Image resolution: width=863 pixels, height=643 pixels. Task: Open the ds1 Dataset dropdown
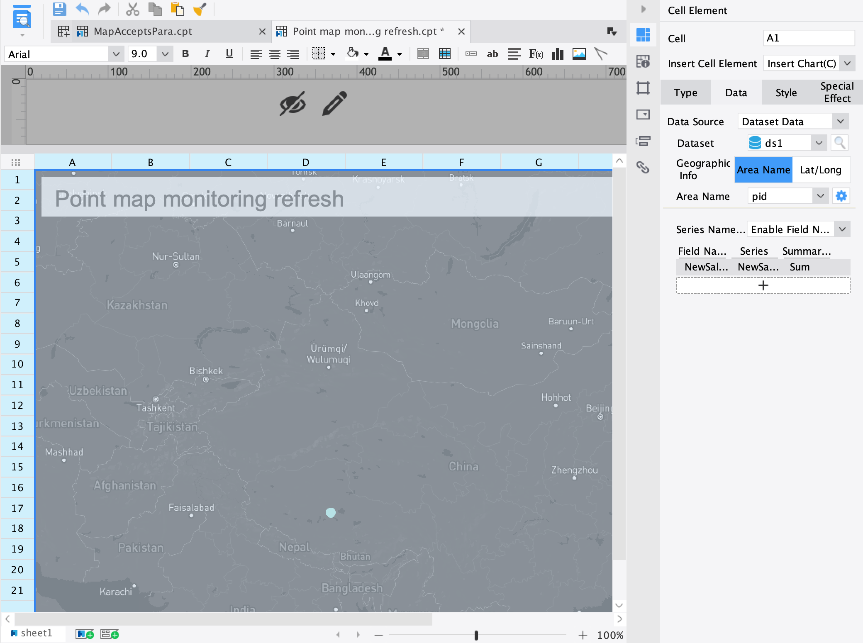819,143
